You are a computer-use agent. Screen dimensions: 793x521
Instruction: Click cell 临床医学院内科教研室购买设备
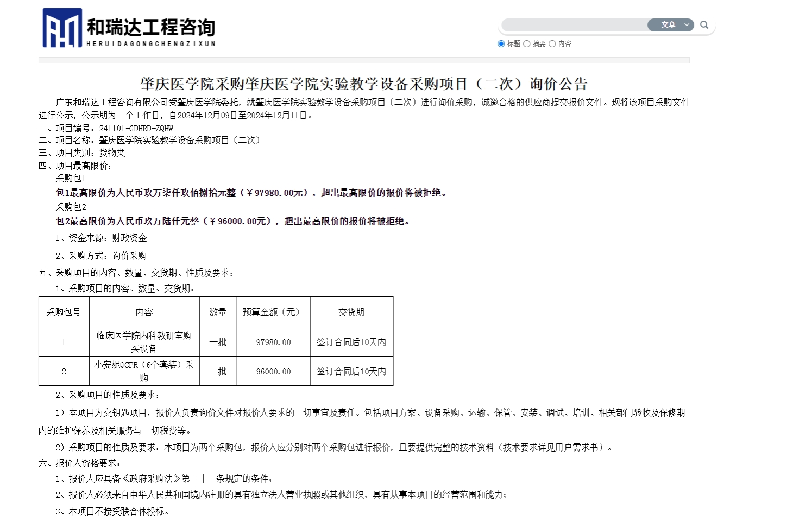click(144, 342)
